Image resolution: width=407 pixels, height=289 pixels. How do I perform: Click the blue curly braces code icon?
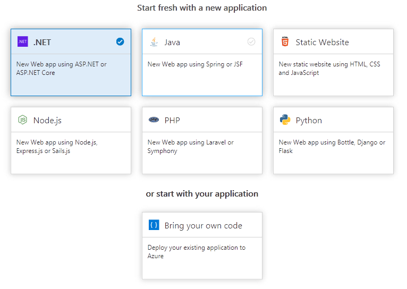[154, 225]
